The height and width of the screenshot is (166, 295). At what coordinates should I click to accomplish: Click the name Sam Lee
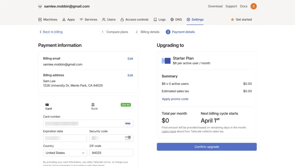(x=49, y=81)
